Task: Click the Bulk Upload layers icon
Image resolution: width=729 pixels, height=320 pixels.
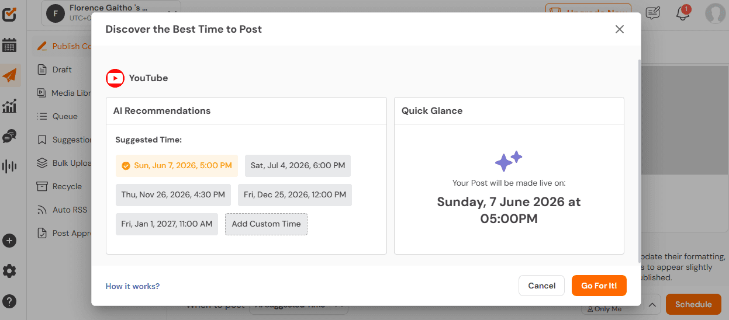Action: [42, 163]
